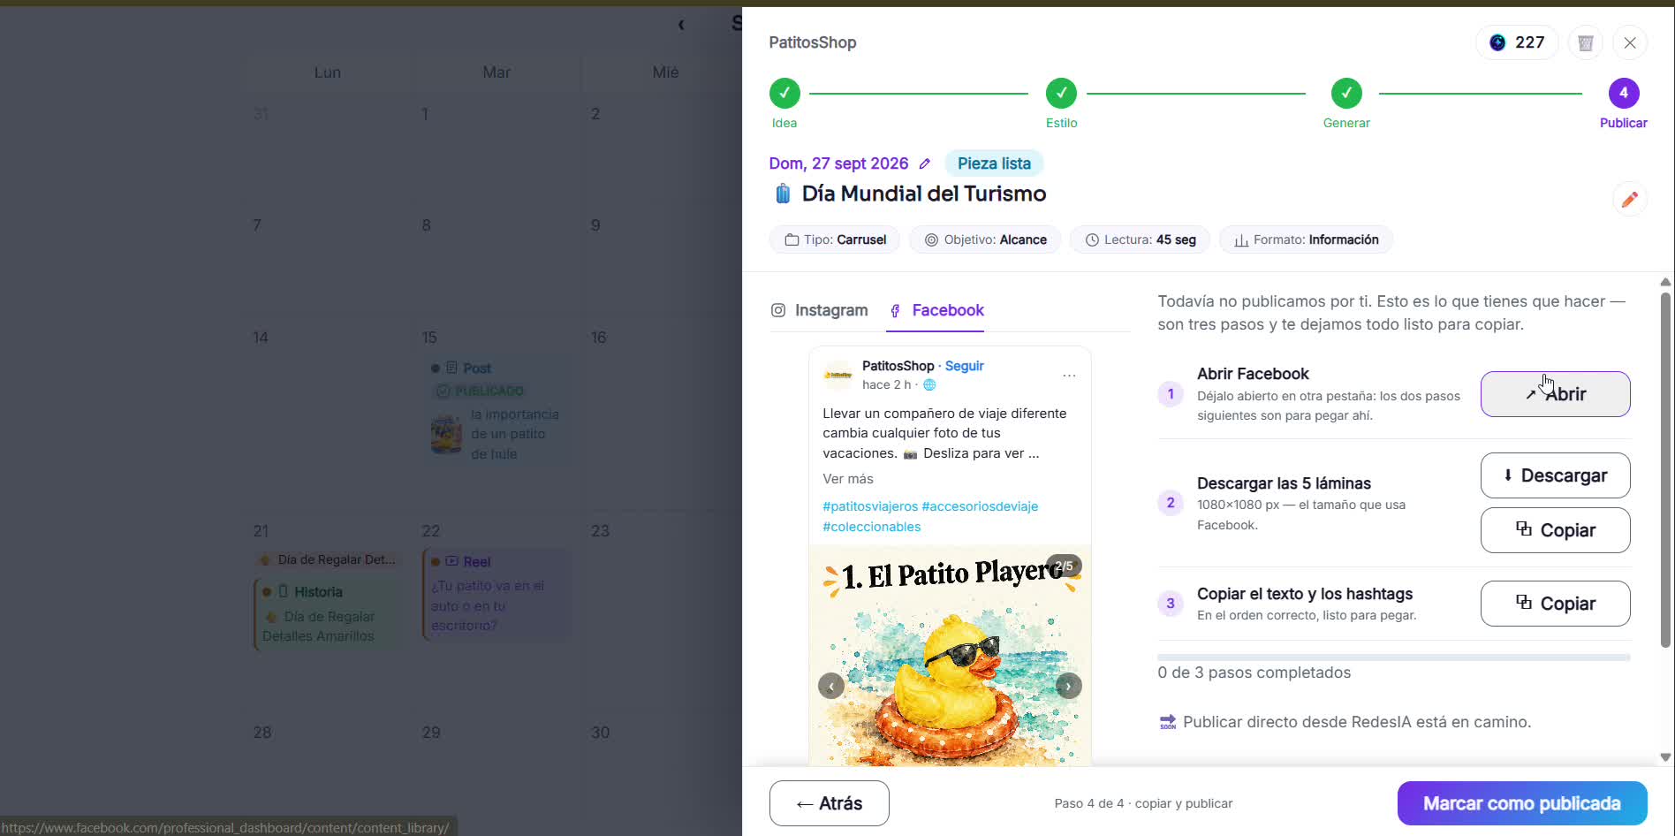1675x836 pixels.
Task: Advance to the next carousel slide
Action: (x=1069, y=686)
